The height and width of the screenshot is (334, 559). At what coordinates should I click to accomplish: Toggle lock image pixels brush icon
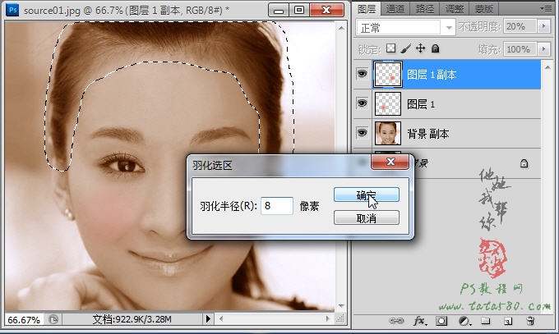(x=406, y=48)
